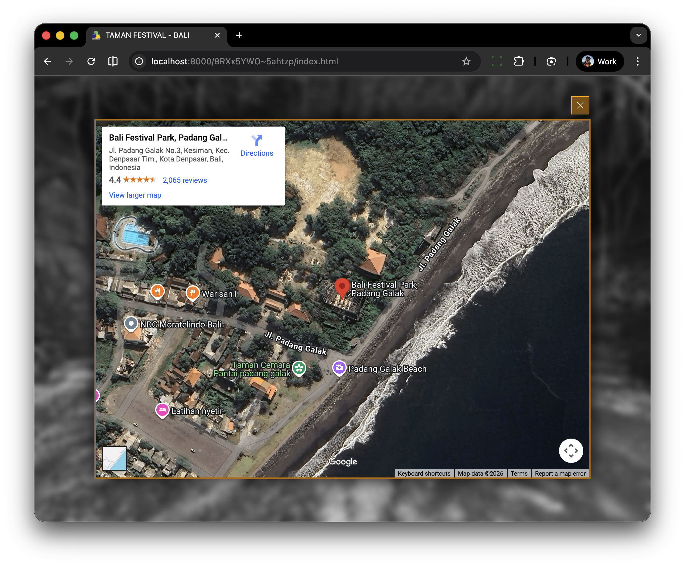Click the NDC Moratelindo Bali marker
685x567 pixels.
[131, 324]
